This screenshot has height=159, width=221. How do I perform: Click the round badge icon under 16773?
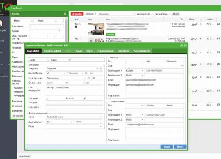[x=76, y=26]
